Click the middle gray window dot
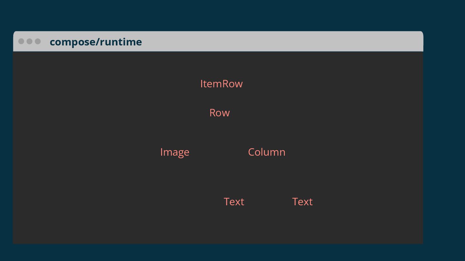 29,41
